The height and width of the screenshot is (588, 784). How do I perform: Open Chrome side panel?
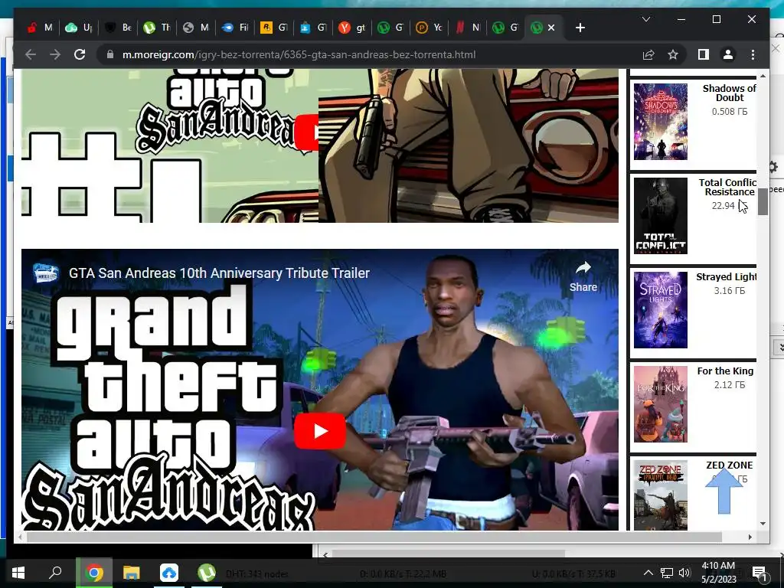[x=704, y=54]
